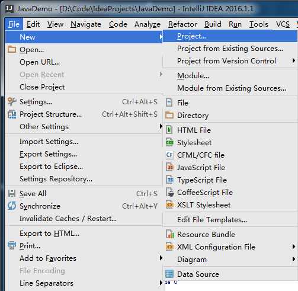Click the HTML File icon

(169, 130)
